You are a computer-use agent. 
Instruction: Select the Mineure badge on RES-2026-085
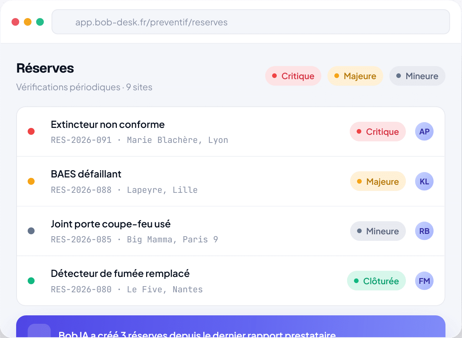[x=378, y=231]
